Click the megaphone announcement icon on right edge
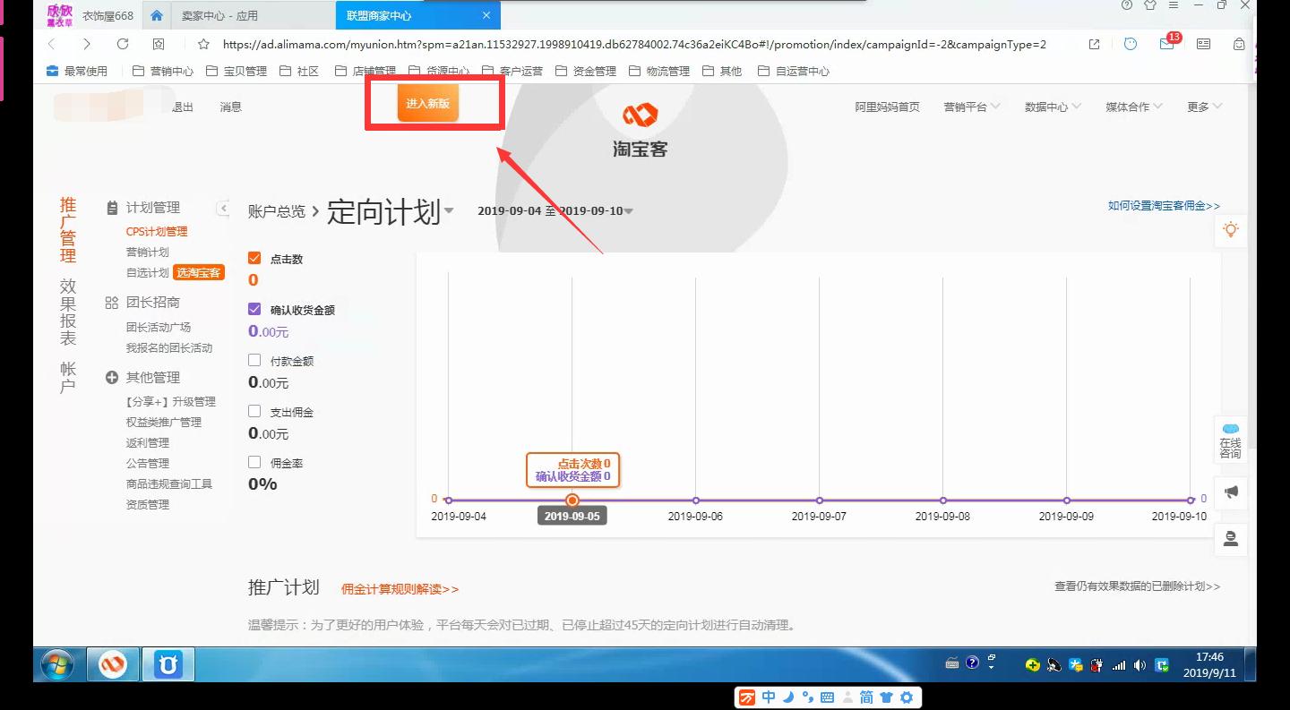Image resolution: width=1290 pixels, height=710 pixels. 1230,492
